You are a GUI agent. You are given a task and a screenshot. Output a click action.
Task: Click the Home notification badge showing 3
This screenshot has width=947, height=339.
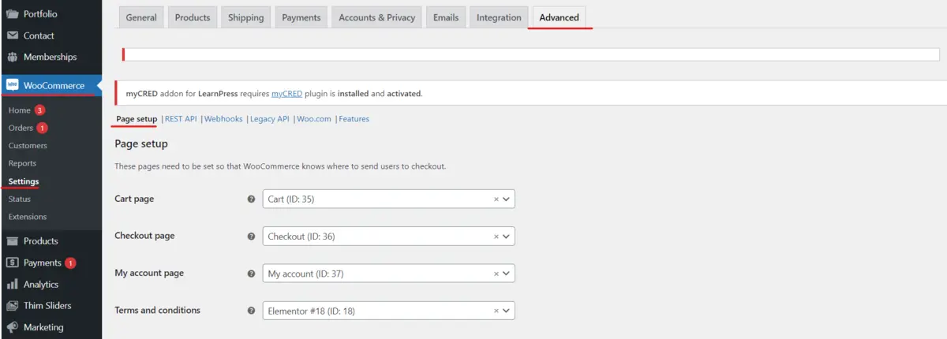(x=39, y=110)
